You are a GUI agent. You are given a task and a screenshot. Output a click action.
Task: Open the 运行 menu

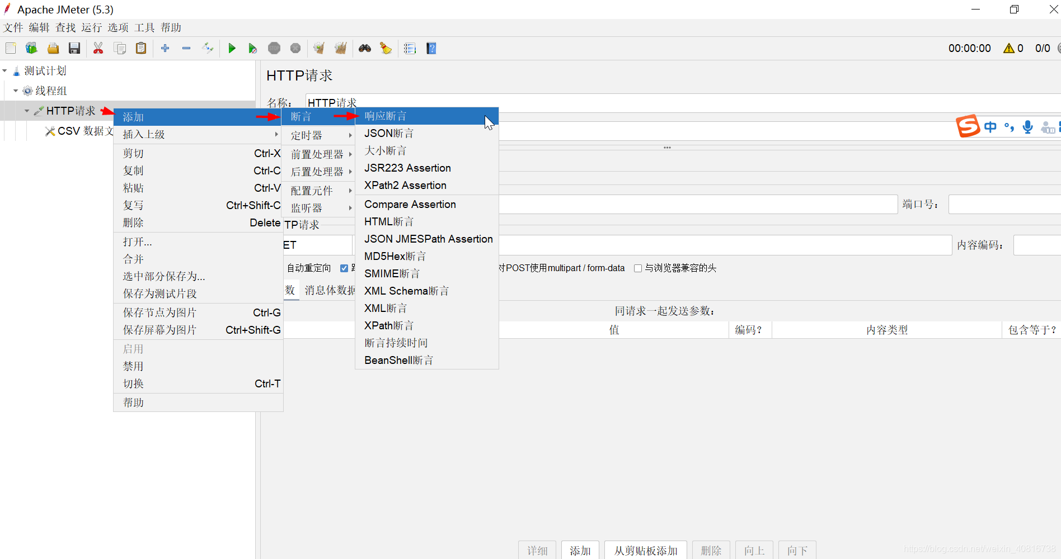(x=92, y=27)
